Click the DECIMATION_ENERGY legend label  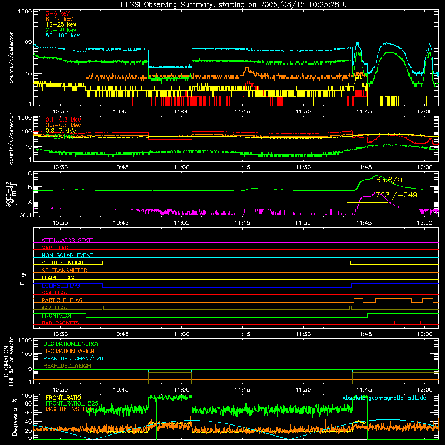[71, 344]
